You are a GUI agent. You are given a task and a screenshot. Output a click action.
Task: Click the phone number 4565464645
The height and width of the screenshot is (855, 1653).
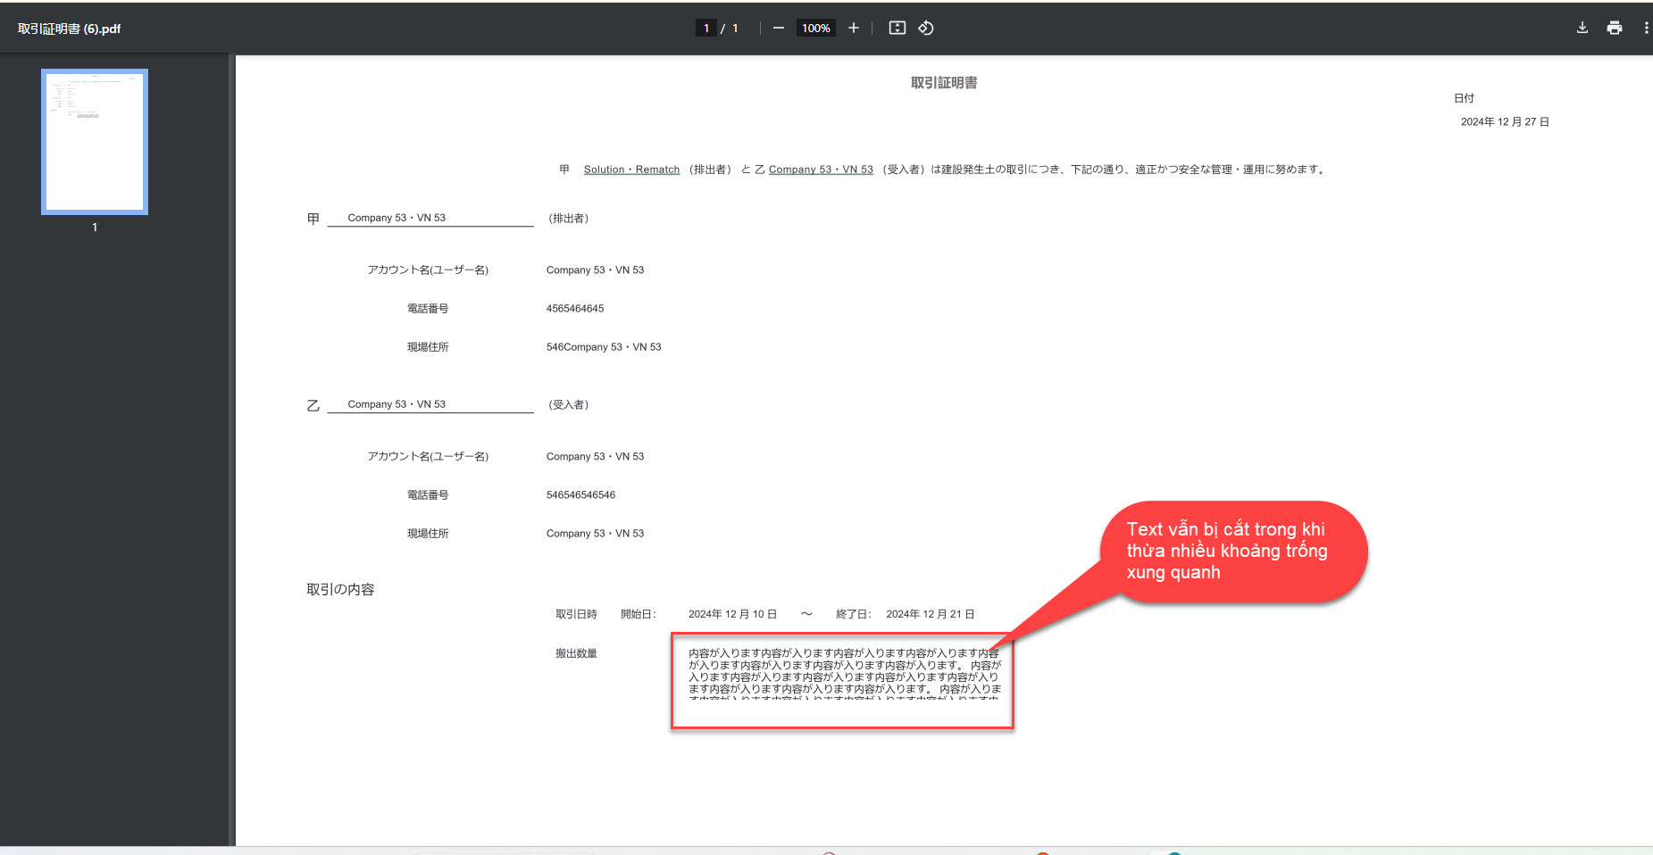575,309
